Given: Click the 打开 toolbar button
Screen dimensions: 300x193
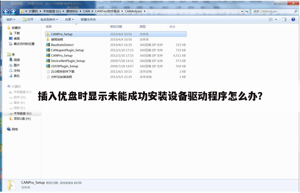Looking at the screenshot, I should pos(28,19).
